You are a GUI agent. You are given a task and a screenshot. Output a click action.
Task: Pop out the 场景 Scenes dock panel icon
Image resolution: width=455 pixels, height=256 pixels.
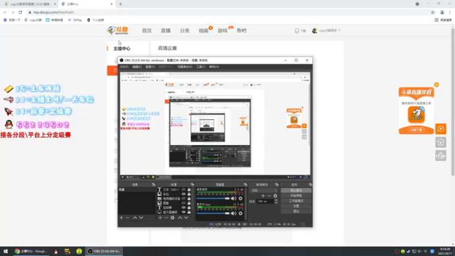point(154,184)
